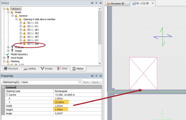Edit the Height value 1.750m
This screenshot has width=186, height=120.
click(x=78, y=110)
